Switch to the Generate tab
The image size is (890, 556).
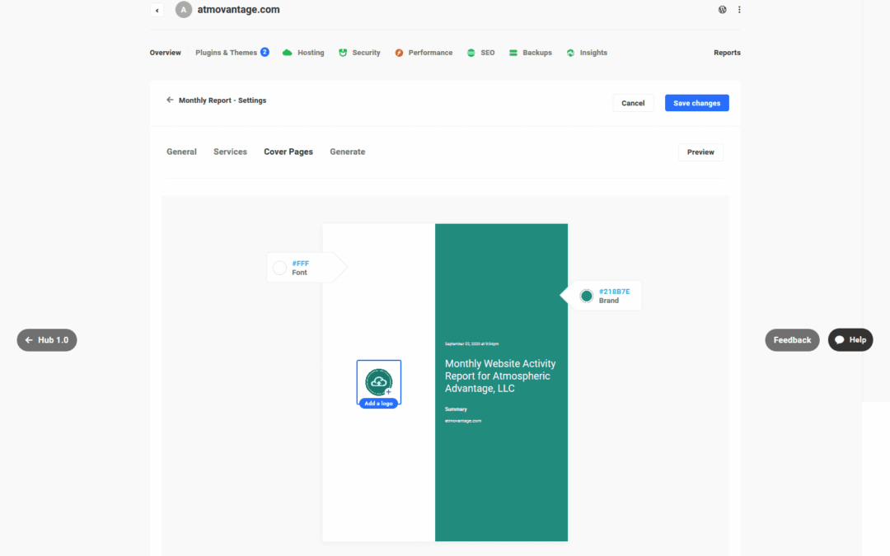click(x=348, y=152)
